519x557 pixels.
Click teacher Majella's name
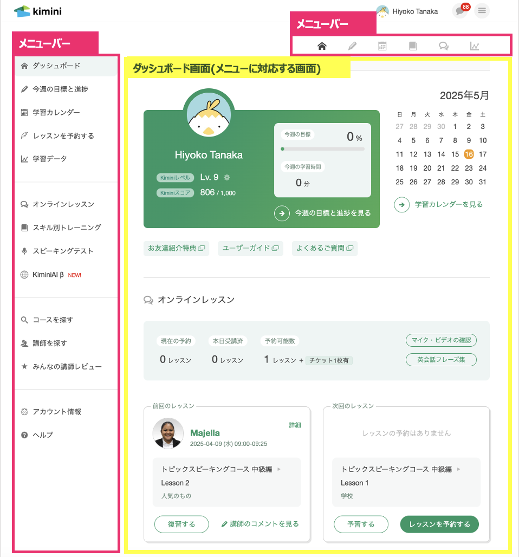(205, 433)
